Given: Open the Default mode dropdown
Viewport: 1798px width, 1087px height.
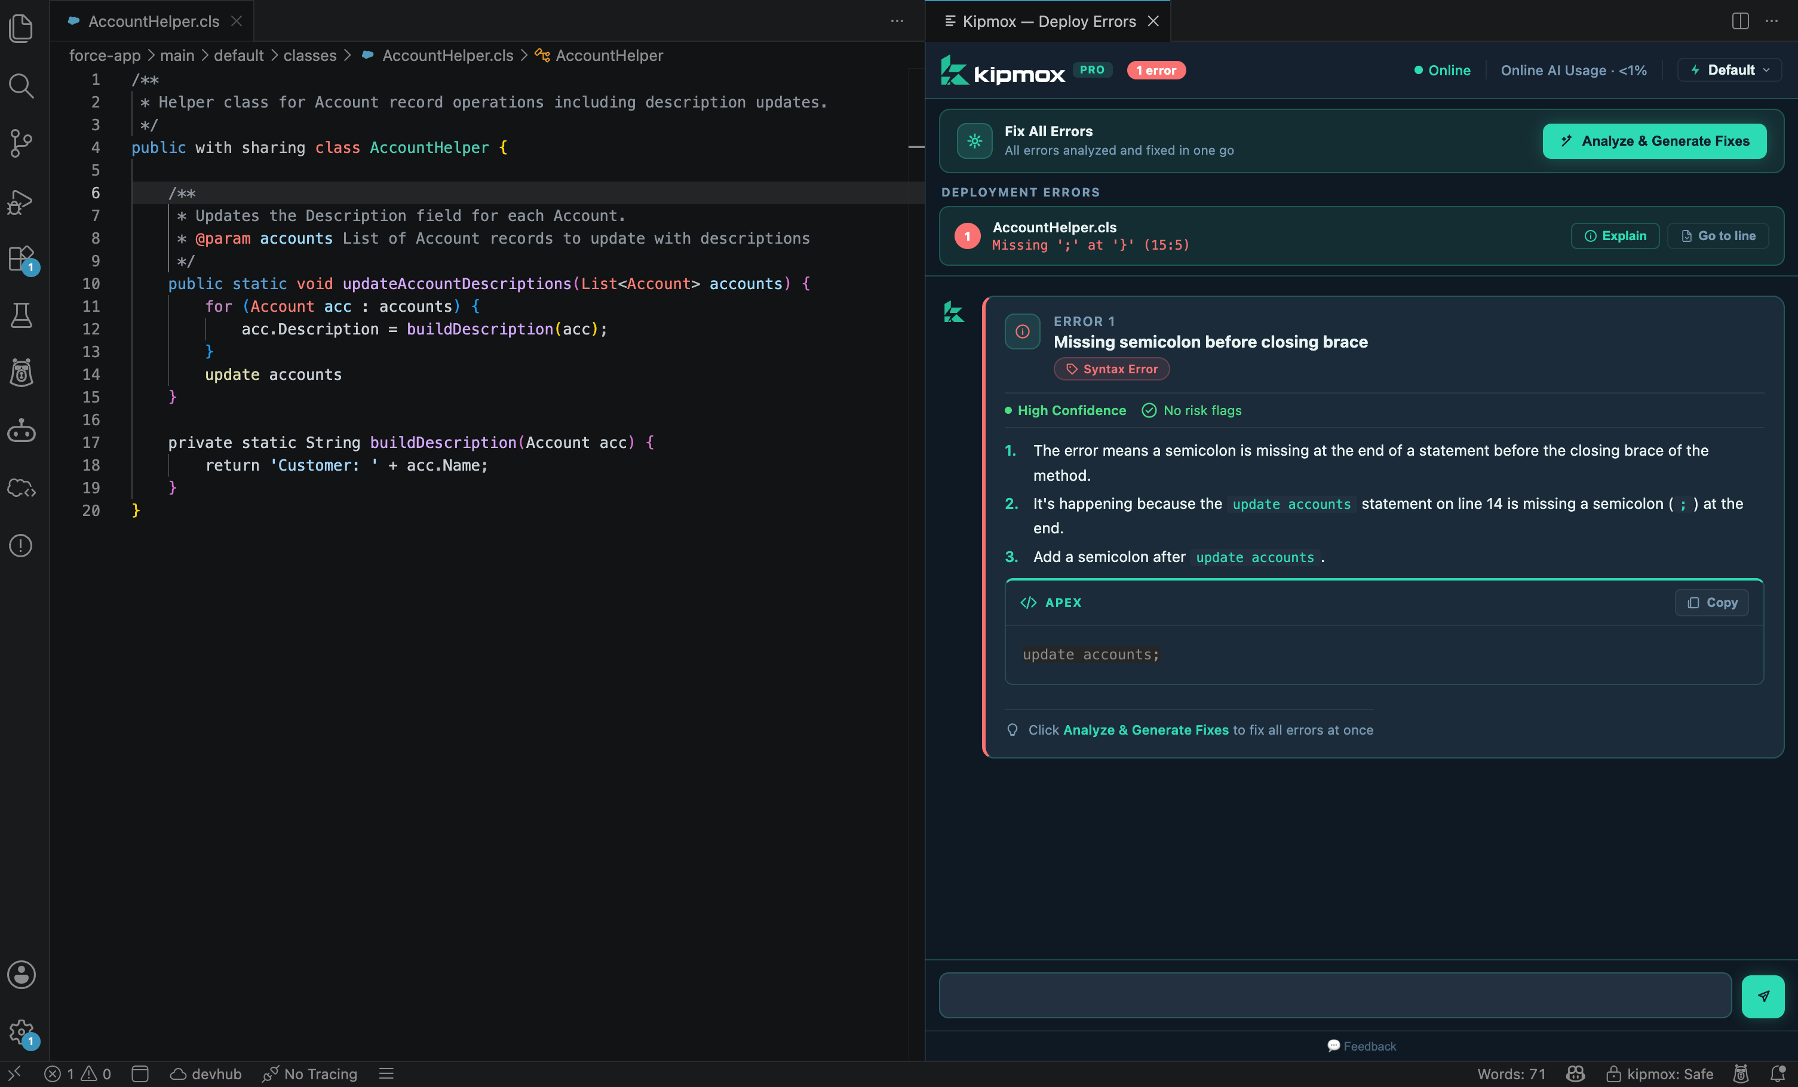Looking at the screenshot, I should point(1730,70).
